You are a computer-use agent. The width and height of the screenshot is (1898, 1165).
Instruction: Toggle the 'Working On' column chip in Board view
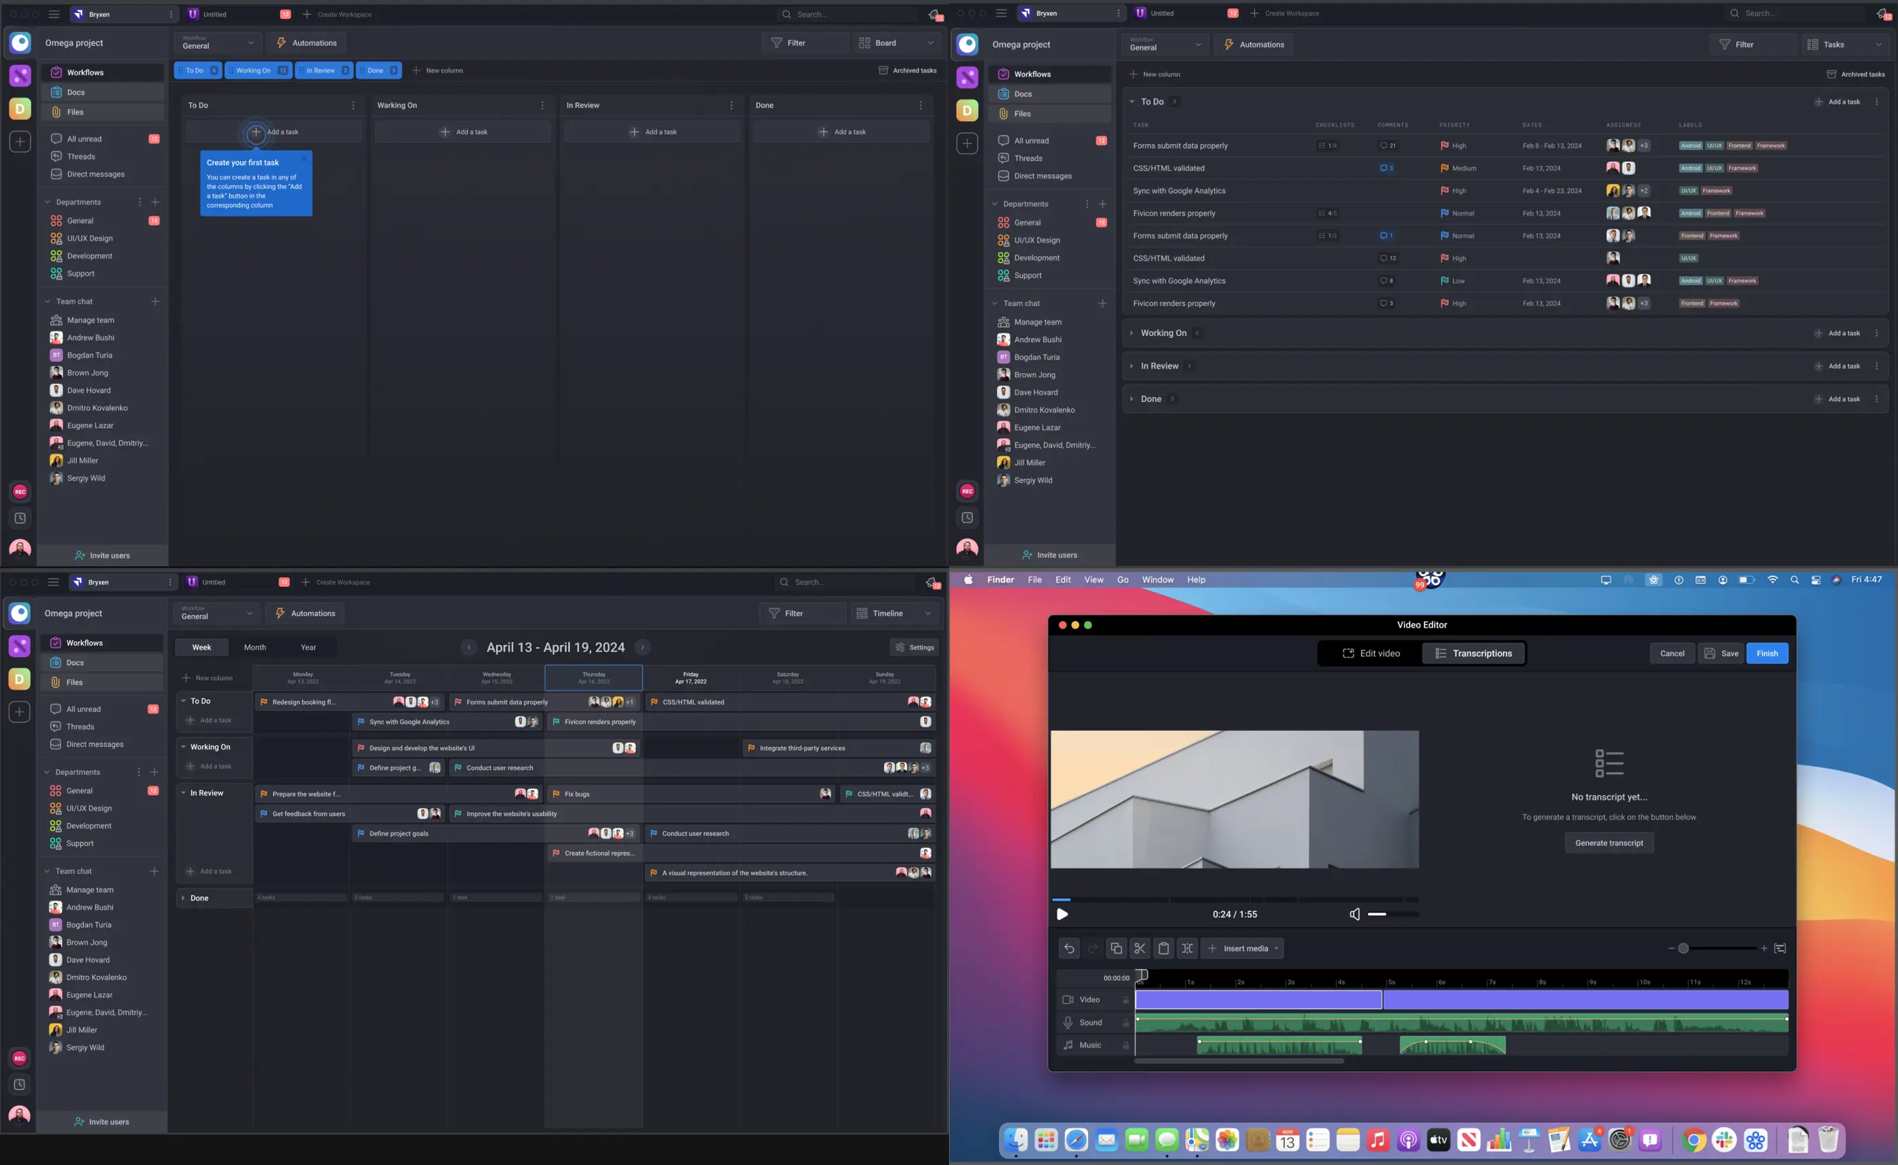coord(258,70)
